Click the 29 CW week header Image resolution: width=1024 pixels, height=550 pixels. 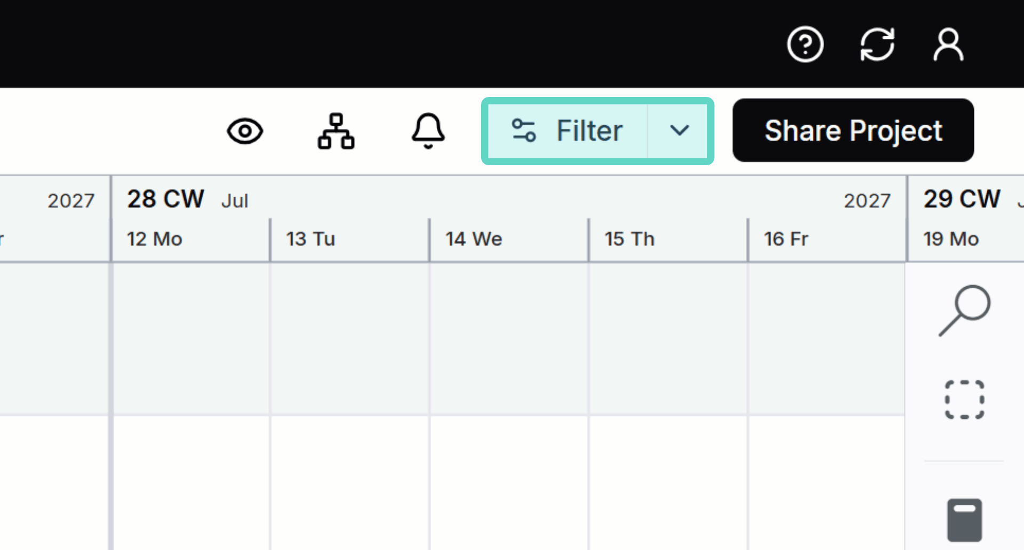pyautogui.click(x=962, y=199)
